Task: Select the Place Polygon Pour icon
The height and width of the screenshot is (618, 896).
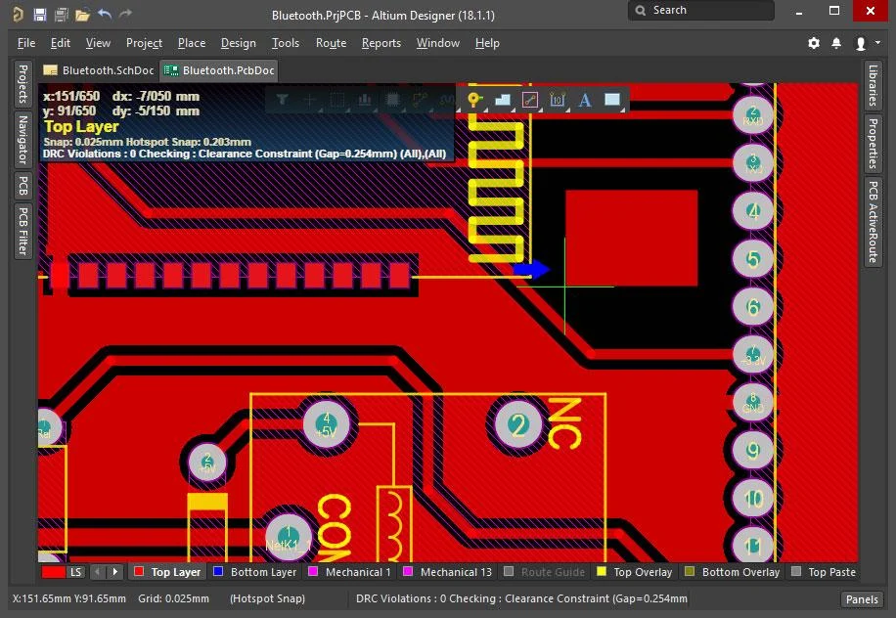Action: tap(502, 100)
